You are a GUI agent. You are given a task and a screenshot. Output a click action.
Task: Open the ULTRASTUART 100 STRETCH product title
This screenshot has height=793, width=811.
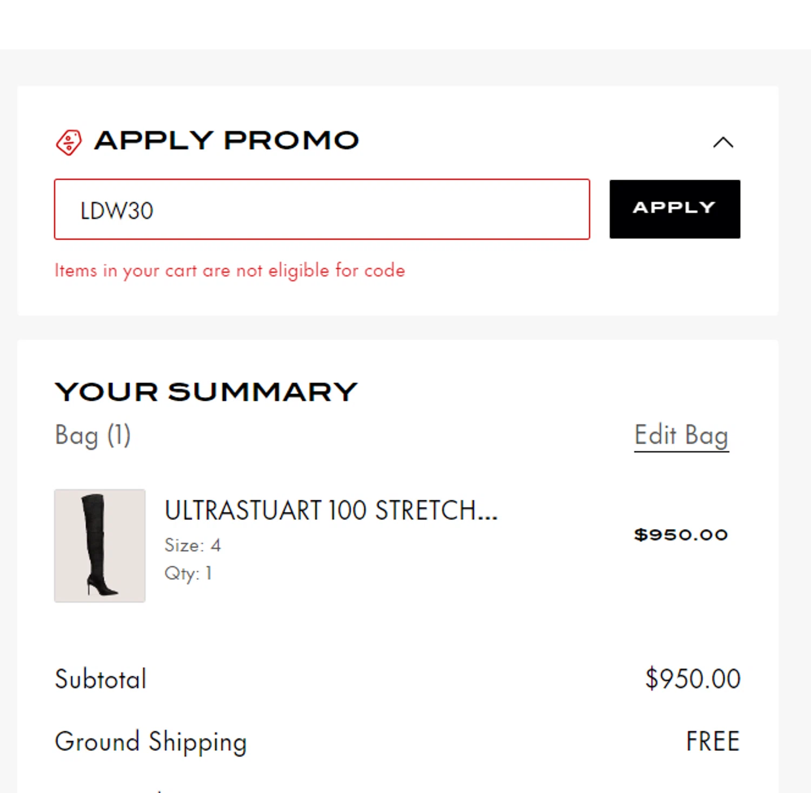pos(331,510)
